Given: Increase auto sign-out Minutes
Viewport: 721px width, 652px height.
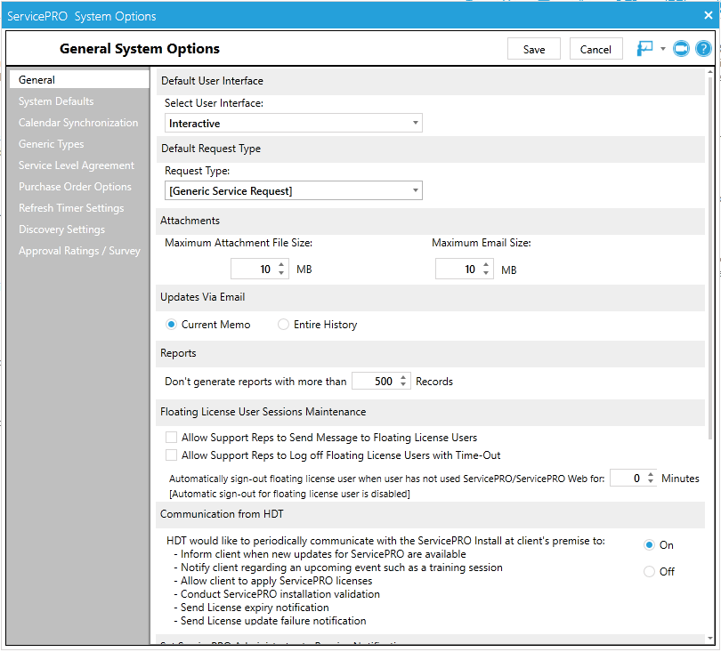Looking at the screenshot, I should (650, 474).
